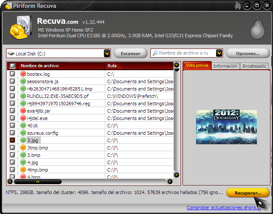Screen dimensions: 273x214
Task: Switch to the Vista previa tab
Action: [197, 65]
